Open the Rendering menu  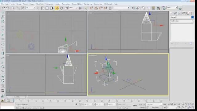pyautogui.click(x=88, y=4)
